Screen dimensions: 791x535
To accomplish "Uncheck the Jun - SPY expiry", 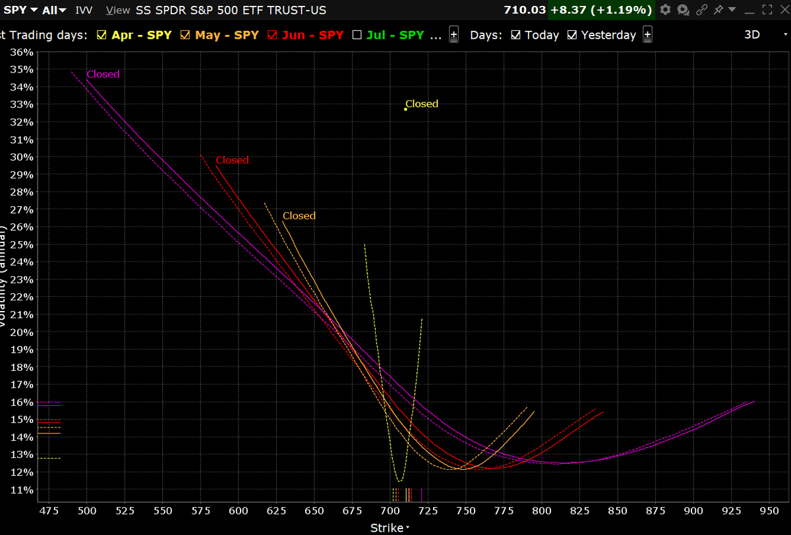I will coord(272,35).
